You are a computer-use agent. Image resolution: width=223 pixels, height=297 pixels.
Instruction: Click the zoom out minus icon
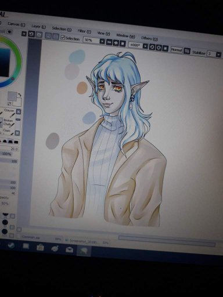[x=109, y=42]
